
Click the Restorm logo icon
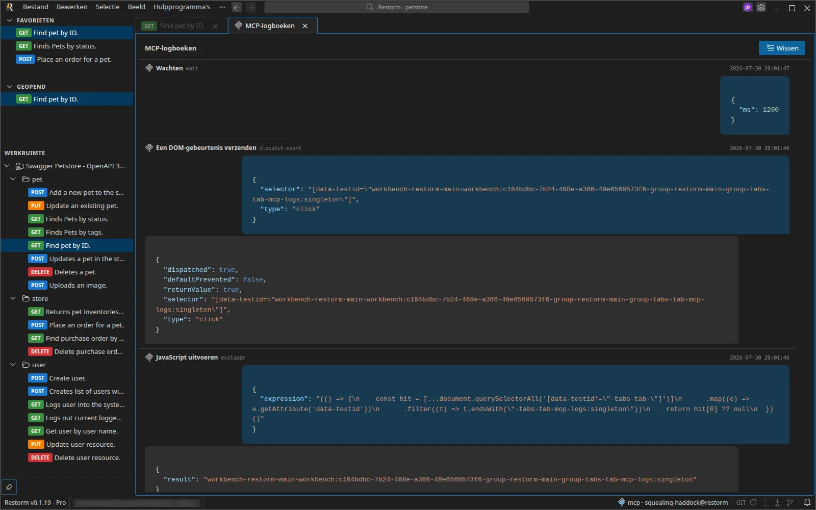click(x=9, y=7)
